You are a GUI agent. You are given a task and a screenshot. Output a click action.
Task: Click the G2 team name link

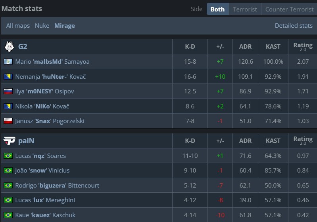(23, 47)
